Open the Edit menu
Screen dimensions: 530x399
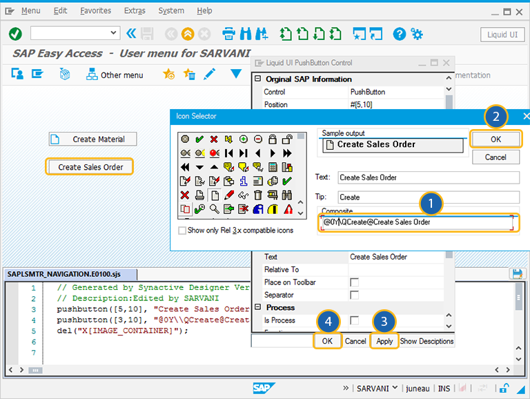coord(60,11)
